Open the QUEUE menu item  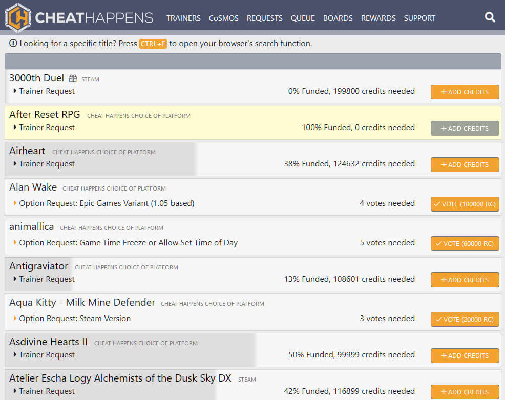tap(303, 18)
